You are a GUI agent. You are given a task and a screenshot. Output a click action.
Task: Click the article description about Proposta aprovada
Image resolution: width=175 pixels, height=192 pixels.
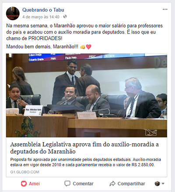pyautogui.click(x=85, y=162)
